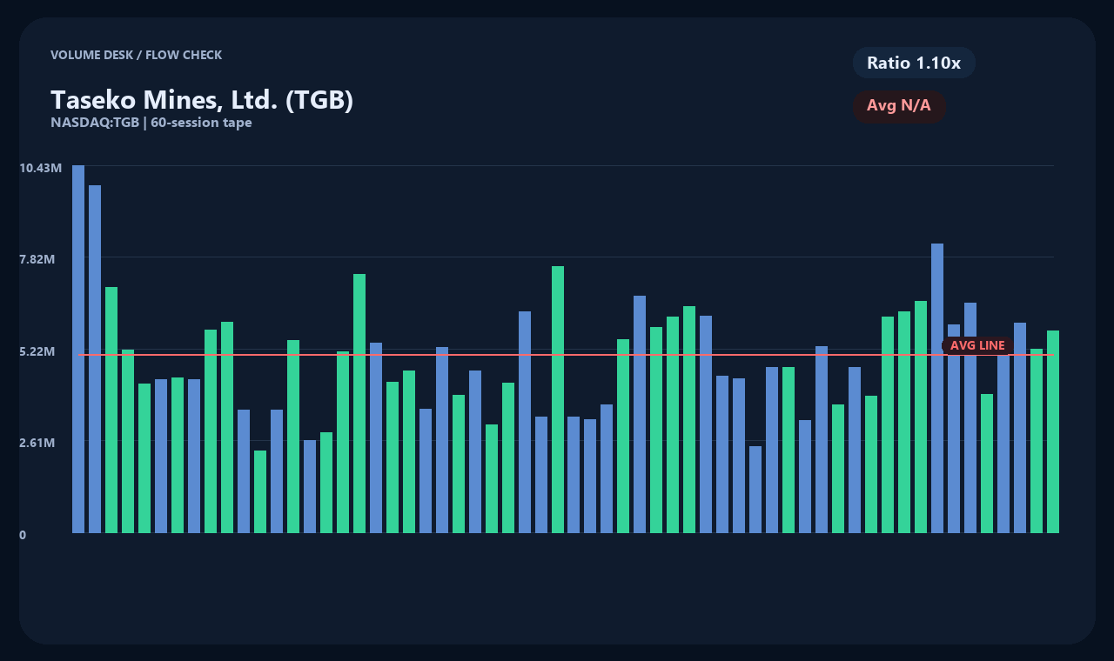Select the Taseko Mines, Ltd. (TGB) title
Viewport: 1114px width, 661px height.
pos(202,99)
